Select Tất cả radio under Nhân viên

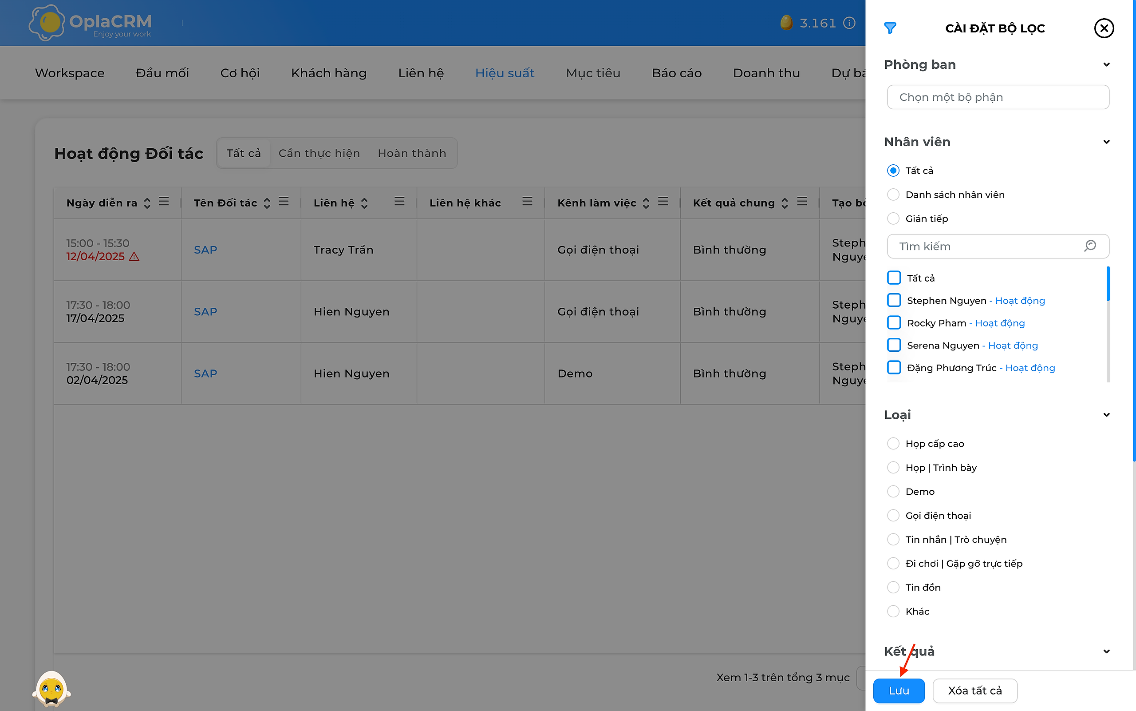pos(893,171)
